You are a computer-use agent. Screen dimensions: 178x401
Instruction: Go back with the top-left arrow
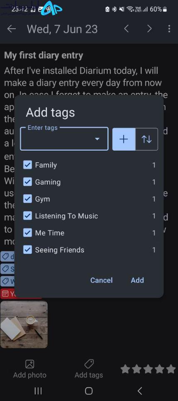[x=12, y=29]
